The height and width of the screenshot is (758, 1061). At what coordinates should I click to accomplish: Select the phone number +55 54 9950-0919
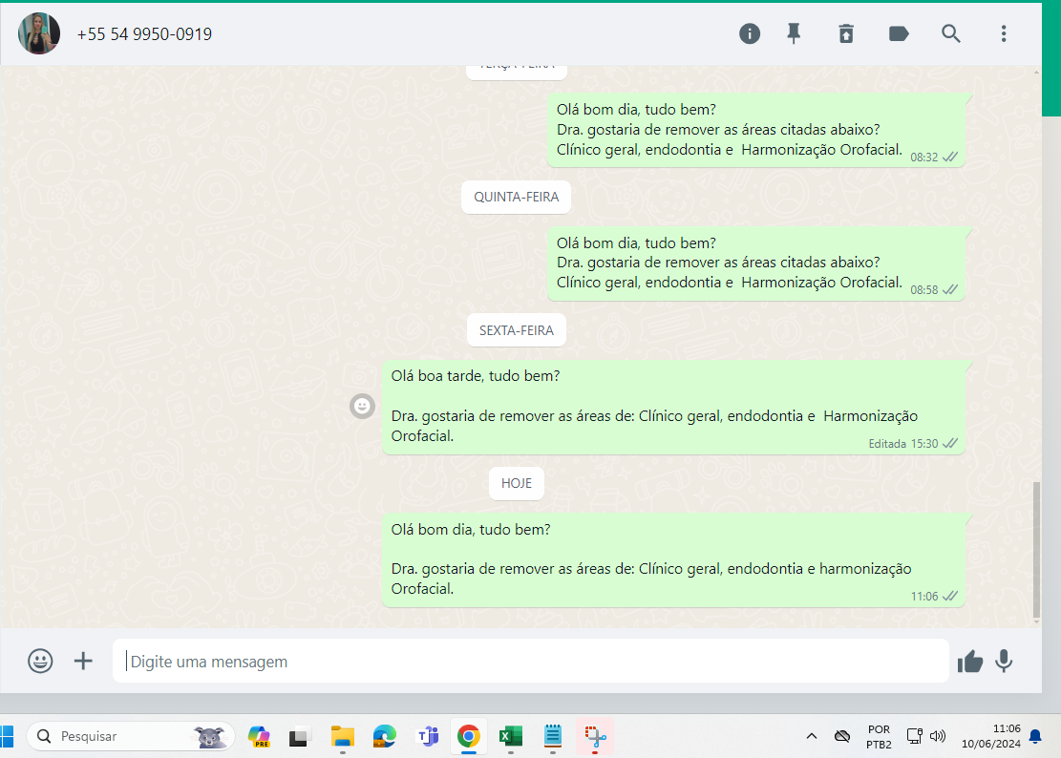tap(144, 33)
